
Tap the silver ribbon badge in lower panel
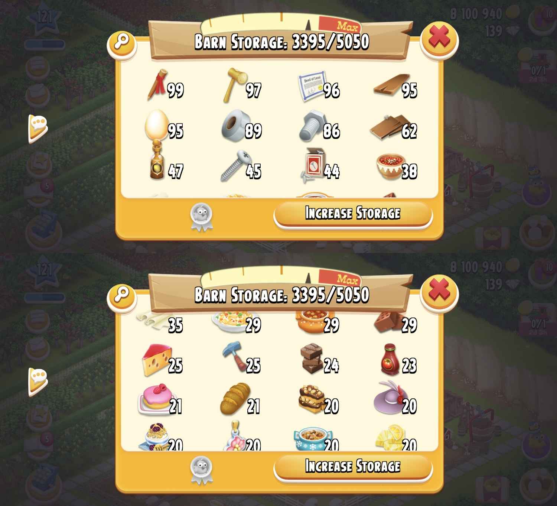(201, 469)
